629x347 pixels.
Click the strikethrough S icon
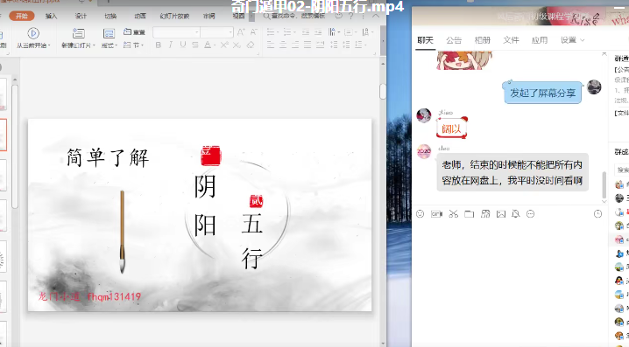tap(195, 45)
